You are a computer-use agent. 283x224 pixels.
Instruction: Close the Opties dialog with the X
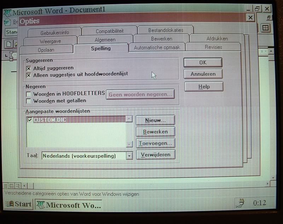(x=250, y=18)
